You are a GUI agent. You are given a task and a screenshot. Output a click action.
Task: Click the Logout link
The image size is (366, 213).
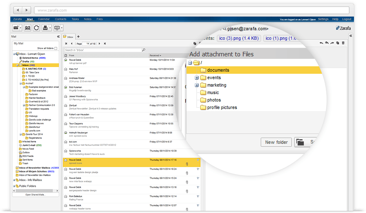347,19
